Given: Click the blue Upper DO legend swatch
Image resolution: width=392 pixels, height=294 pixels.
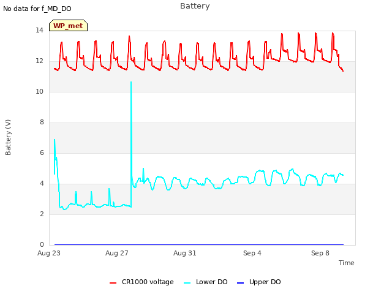Looking at the screenshot, I should click(240, 283).
